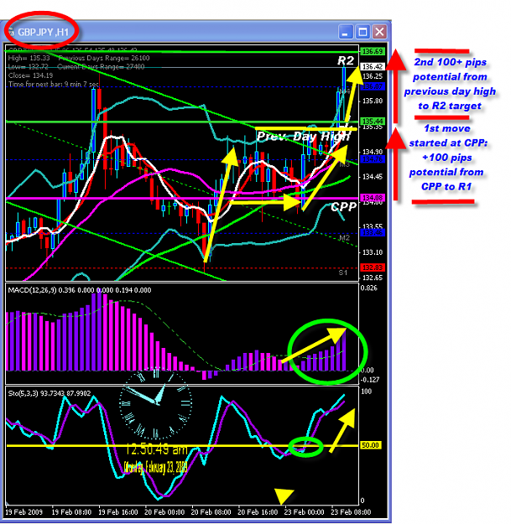This screenshot has height=524, width=511.
Task: Click the 134.45 price scale value
Action: click(373, 177)
